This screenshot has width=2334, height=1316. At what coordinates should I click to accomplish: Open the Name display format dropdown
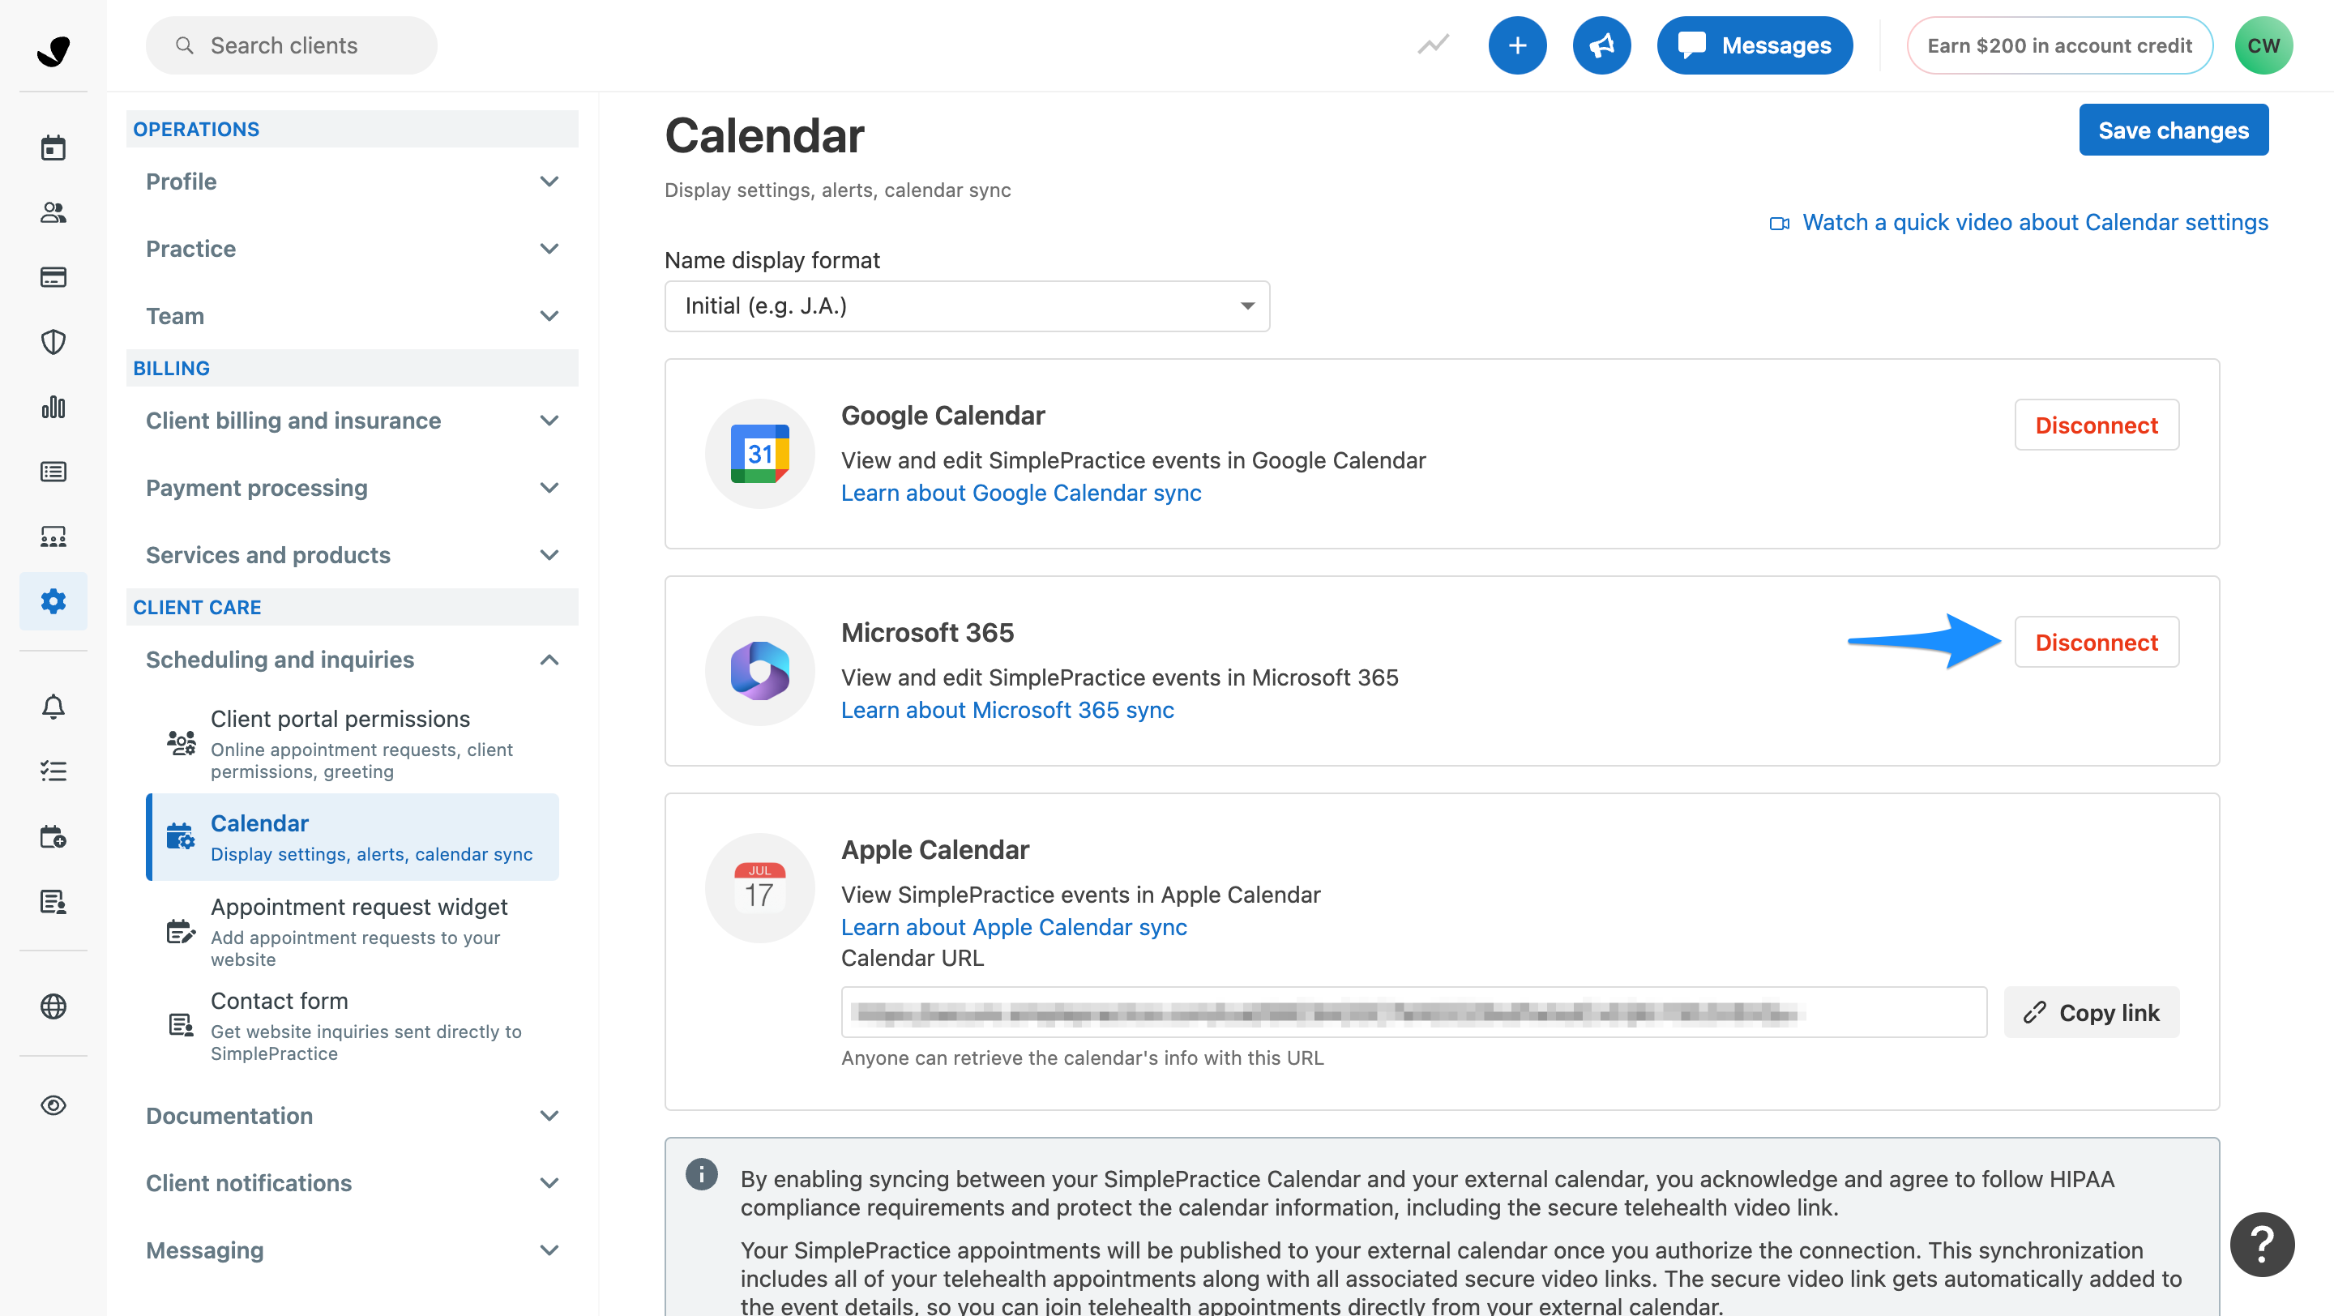967,306
